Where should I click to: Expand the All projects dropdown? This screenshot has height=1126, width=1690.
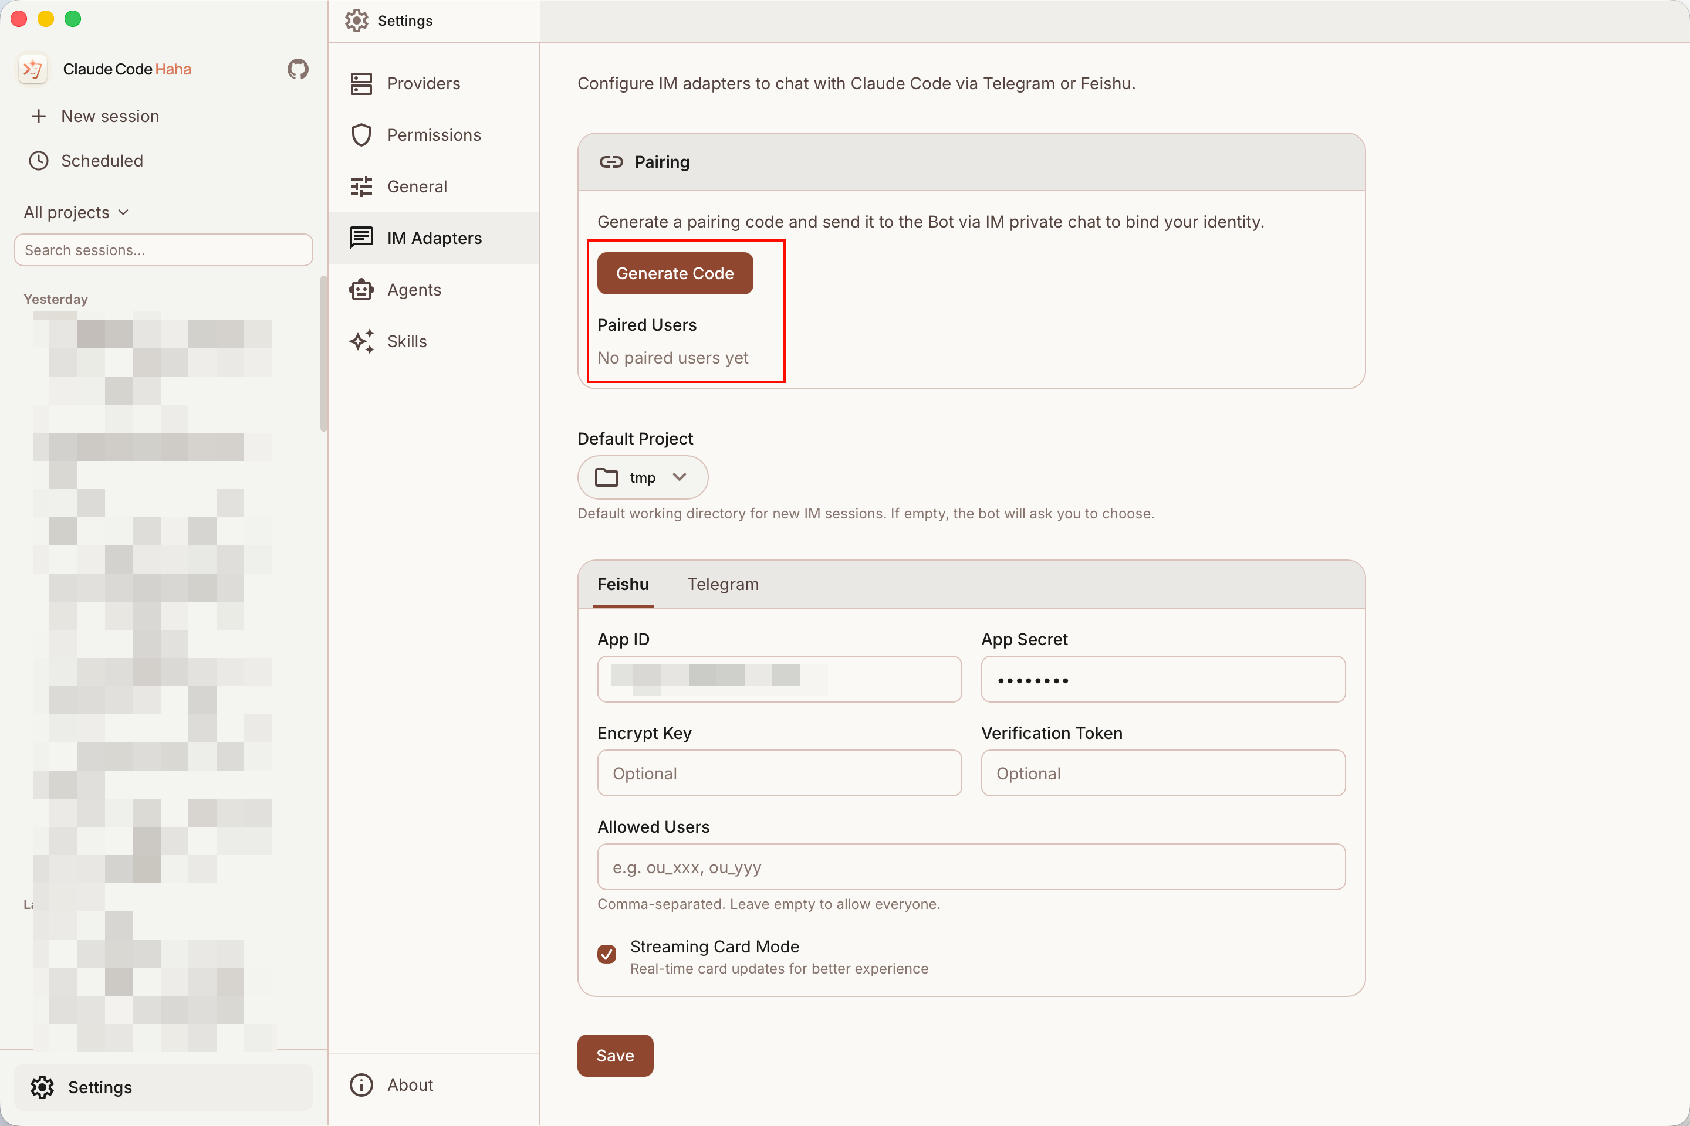pyautogui.click(x=76, y=212)
